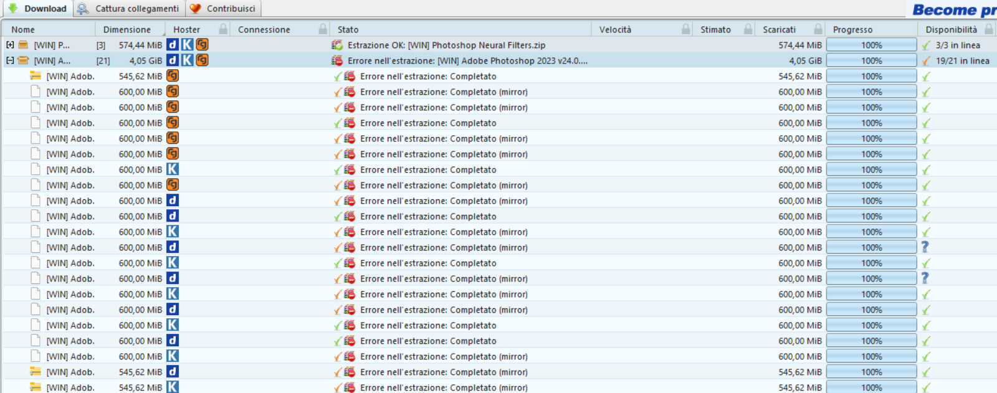
Task: Sort by the Velocità column header
Action: [x=615, y=29]
